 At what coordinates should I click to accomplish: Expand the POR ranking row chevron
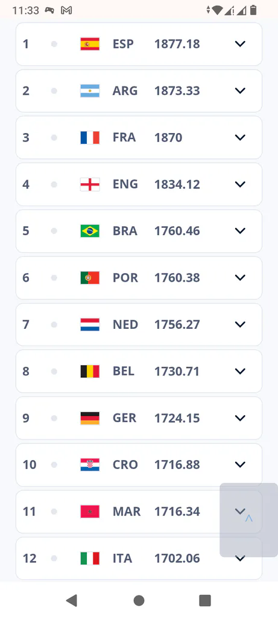click(x=240, y=277)
